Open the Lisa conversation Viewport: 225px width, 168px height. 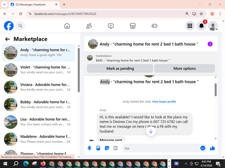(x=39, y=122)
